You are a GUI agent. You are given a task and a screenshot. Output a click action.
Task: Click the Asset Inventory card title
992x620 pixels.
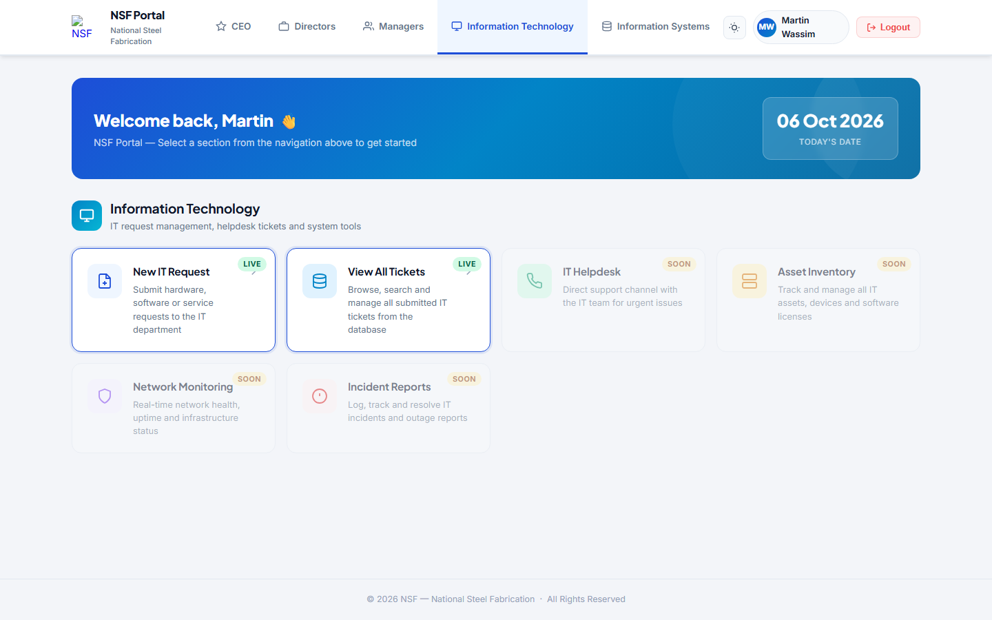817,272
